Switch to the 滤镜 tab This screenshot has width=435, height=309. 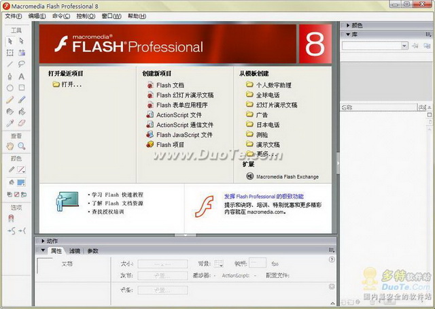[x=75, y=251]
